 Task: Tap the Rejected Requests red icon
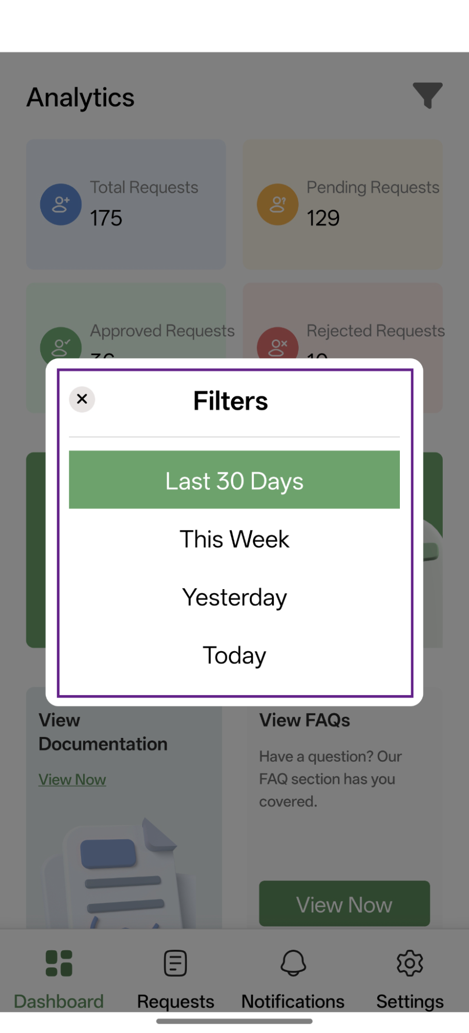pos(278,344)
